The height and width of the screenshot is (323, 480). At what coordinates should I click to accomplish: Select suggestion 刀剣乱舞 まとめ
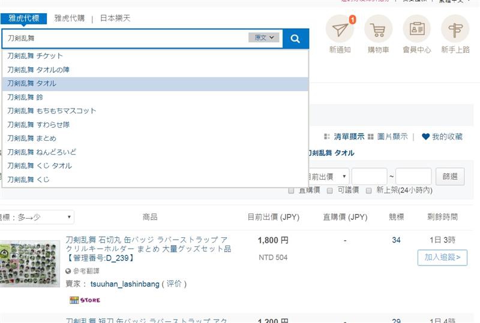coord(155,138)
